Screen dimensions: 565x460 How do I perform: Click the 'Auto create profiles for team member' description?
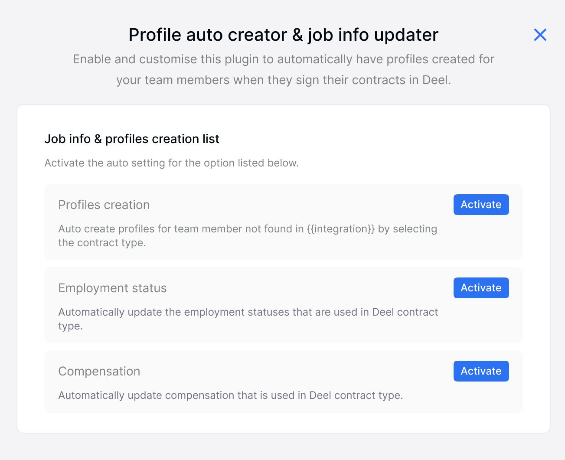point(248,235)
